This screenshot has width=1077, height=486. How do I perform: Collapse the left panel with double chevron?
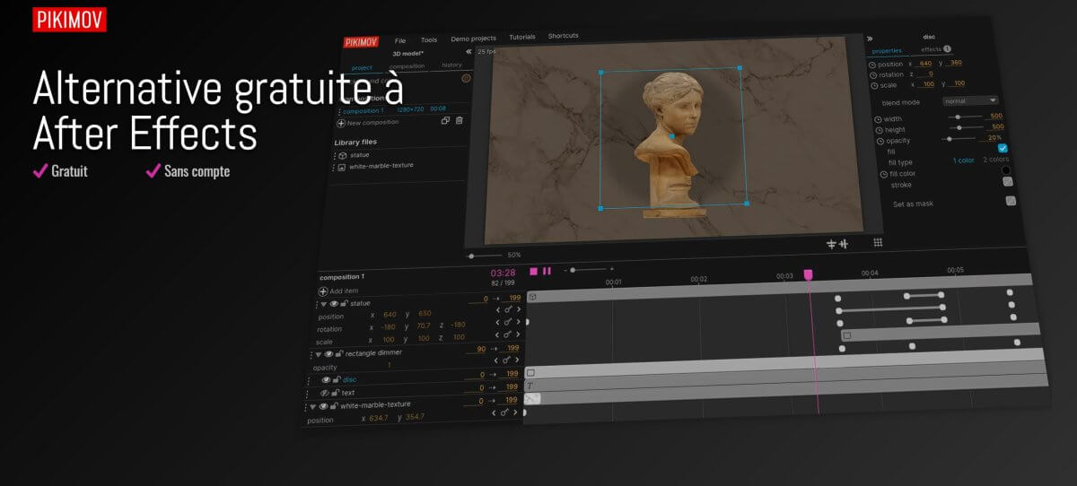click(468, 52)
